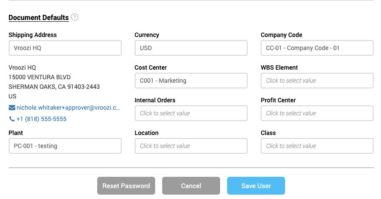The width and height of the screenshot is (381, 199).
Task: Click the Document Defaults section heading
Action: (39, 18)
